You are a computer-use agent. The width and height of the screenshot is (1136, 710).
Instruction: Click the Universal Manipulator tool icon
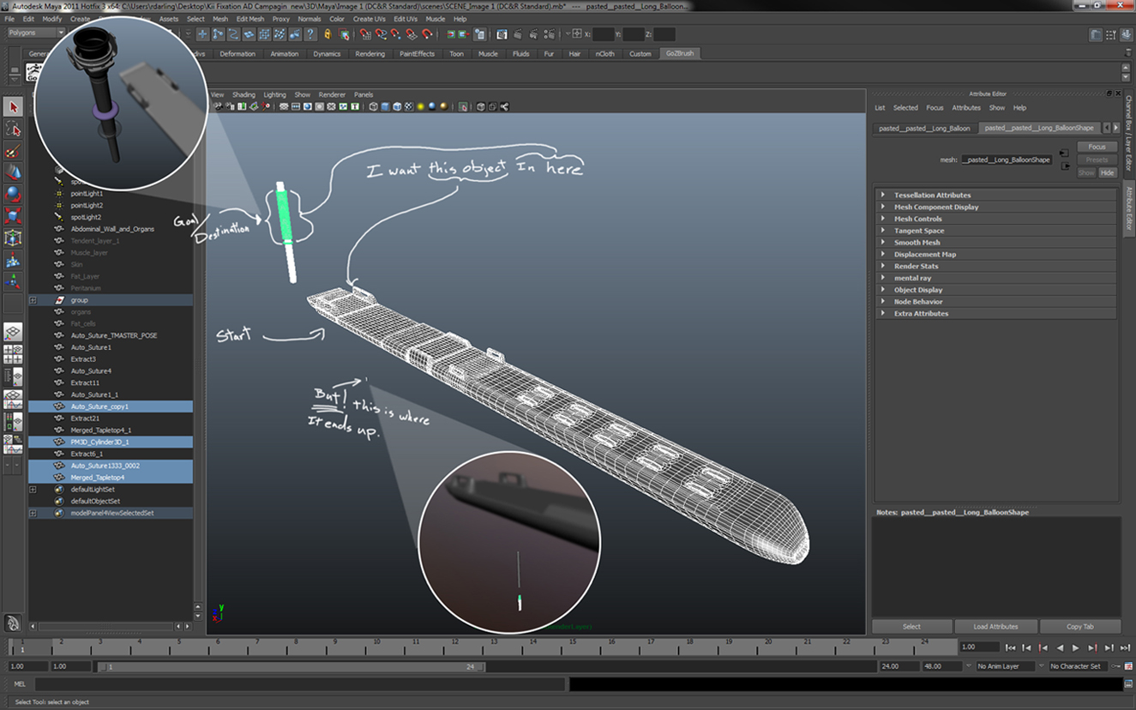(13, 238)
